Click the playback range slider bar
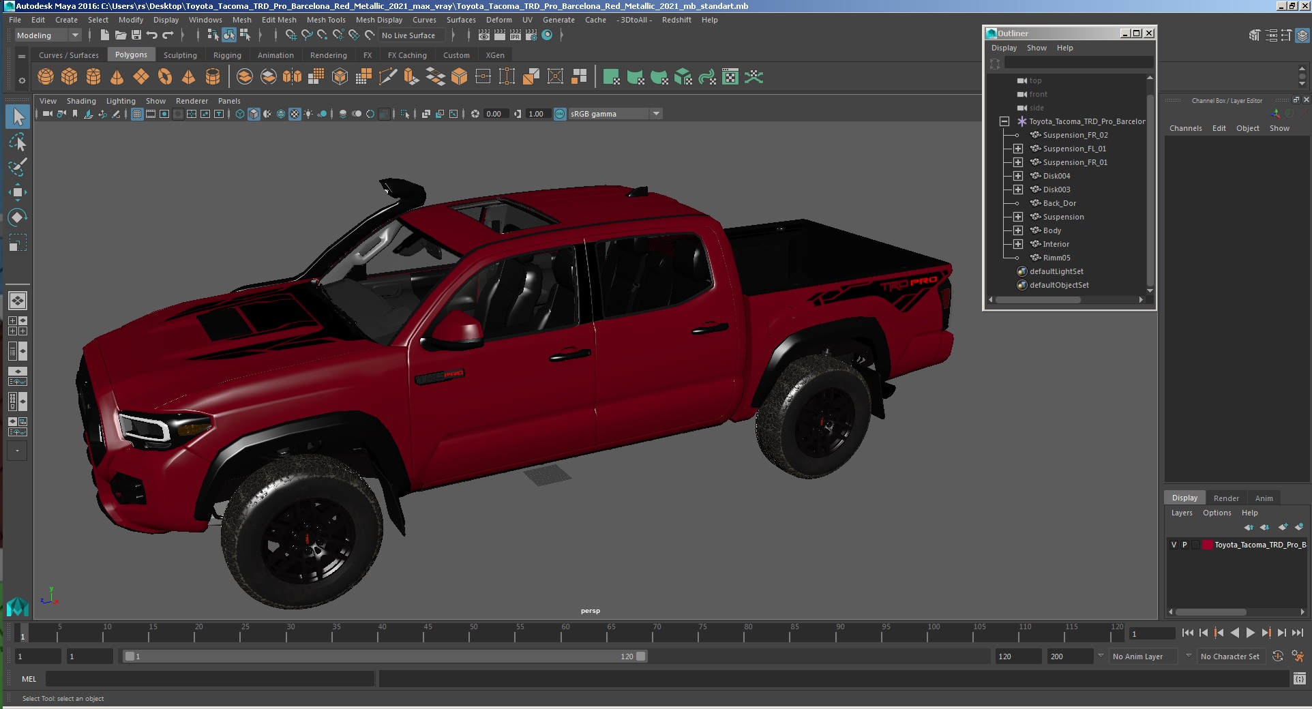 (385, 657)
